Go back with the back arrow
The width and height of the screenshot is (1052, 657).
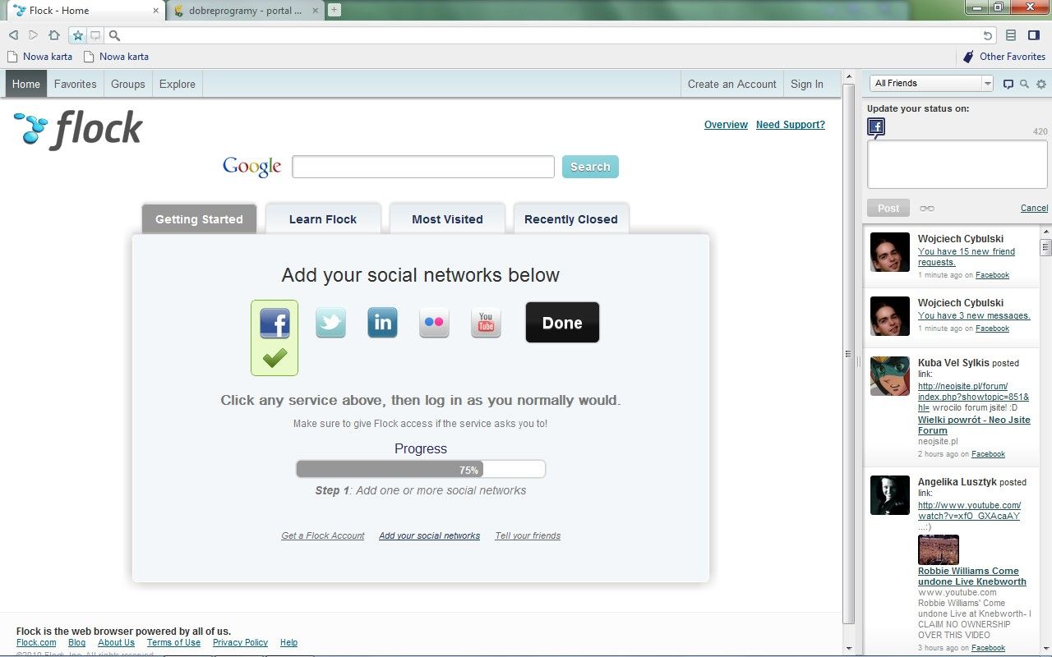coord(13,35)
